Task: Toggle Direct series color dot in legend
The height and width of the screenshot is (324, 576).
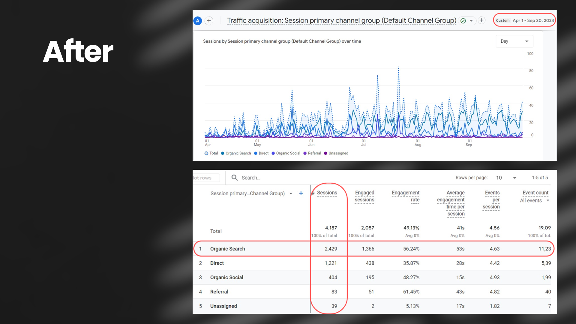Action: [256, 153]
